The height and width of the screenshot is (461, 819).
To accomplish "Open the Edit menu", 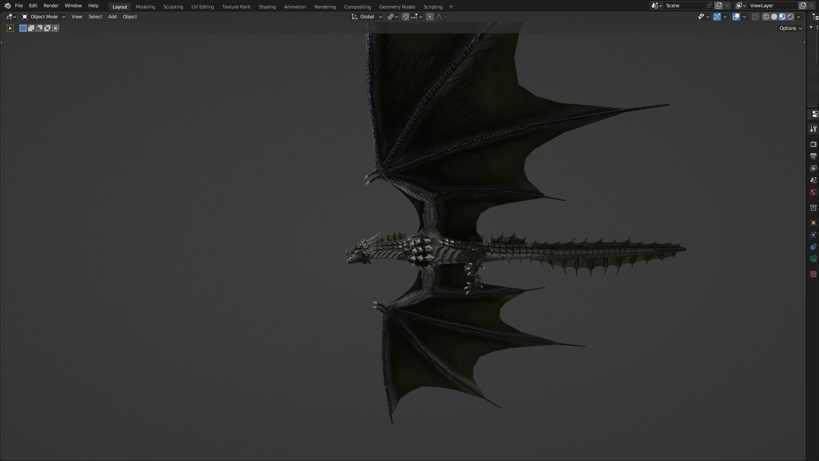I will pos(33,6).
